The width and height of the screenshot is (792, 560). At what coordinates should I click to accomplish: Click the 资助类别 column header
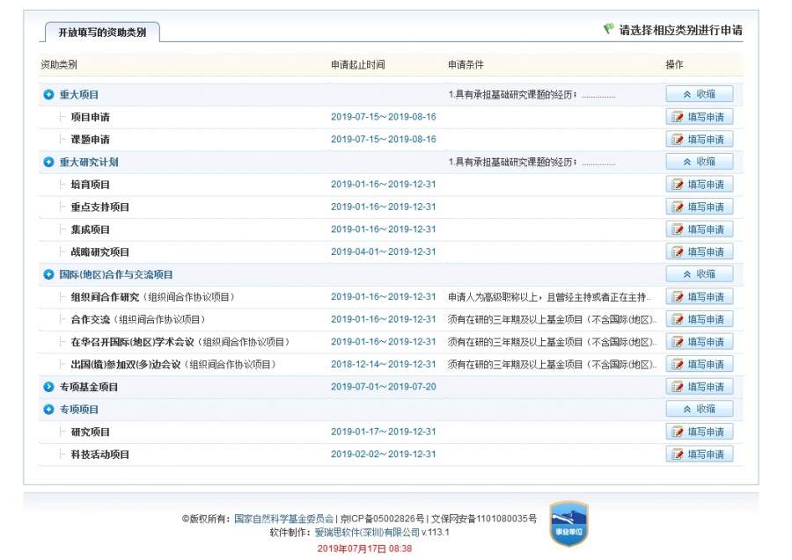[59, 65]
